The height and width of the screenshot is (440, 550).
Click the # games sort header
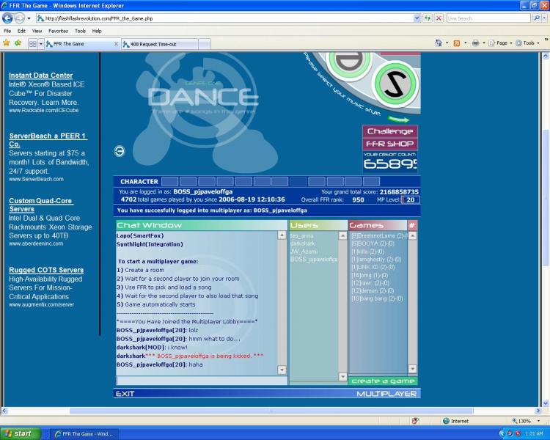pyautogui.click(x=412, y=225)
